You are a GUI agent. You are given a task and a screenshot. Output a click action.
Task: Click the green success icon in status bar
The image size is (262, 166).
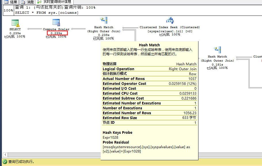[5, 162]
